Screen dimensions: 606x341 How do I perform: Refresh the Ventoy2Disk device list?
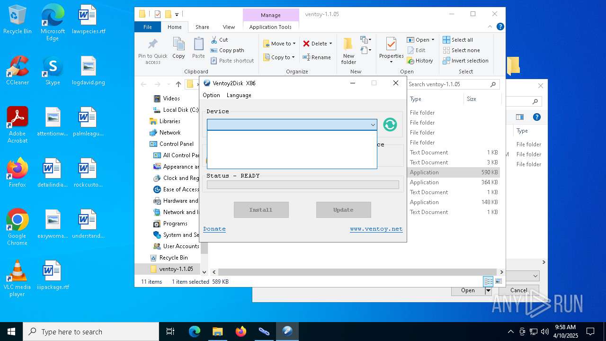390,125
